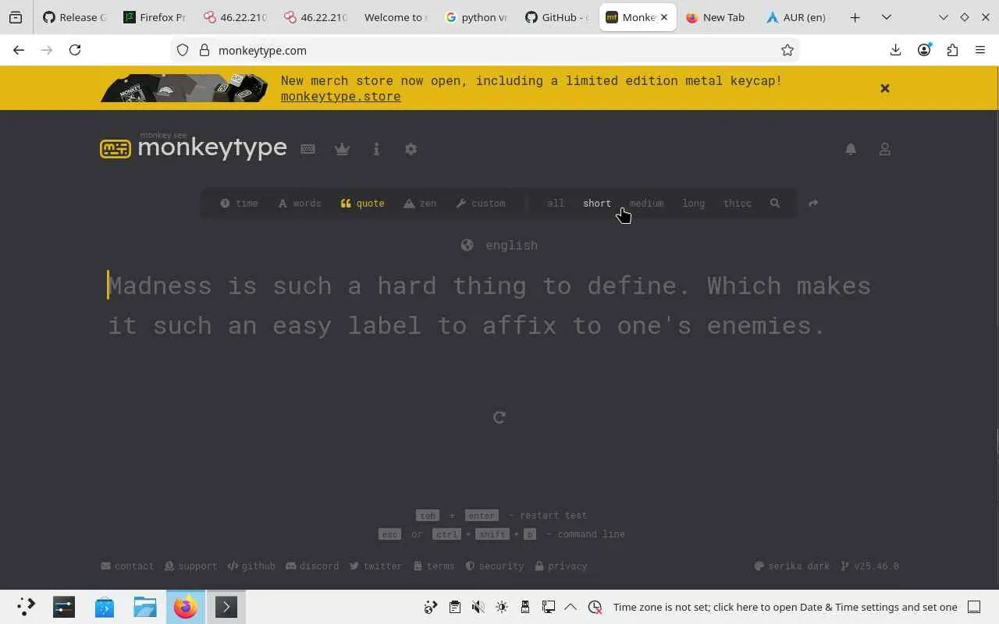999x624 pixels.
Task: Open Firefox extensions puzzle icon
Action: [952, 50]
